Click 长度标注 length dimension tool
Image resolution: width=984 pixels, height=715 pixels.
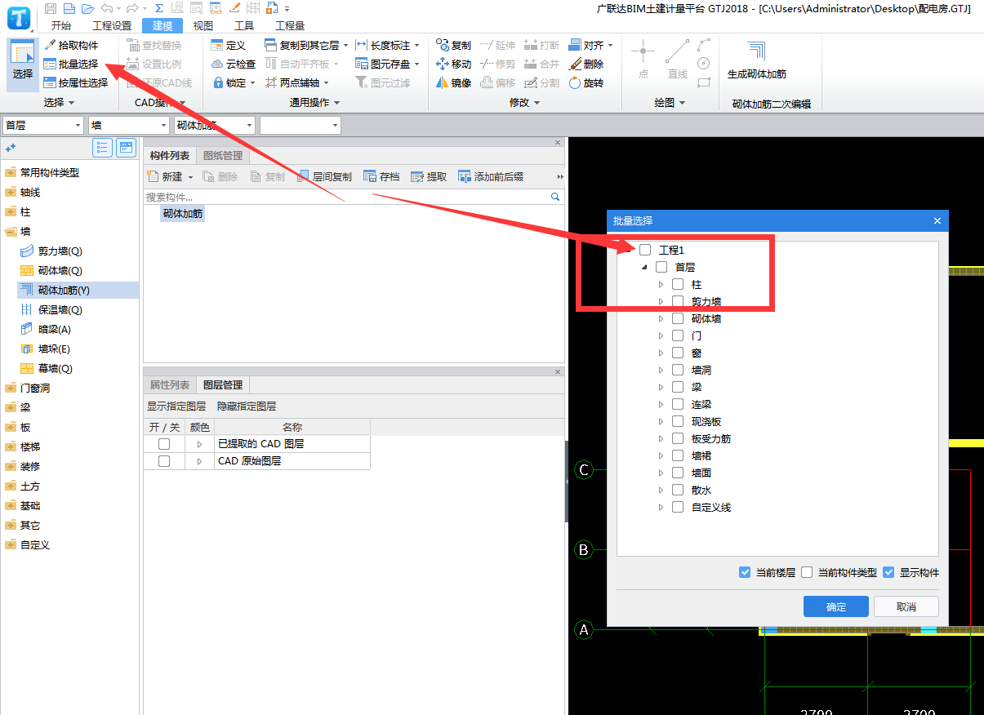(388, 45)
